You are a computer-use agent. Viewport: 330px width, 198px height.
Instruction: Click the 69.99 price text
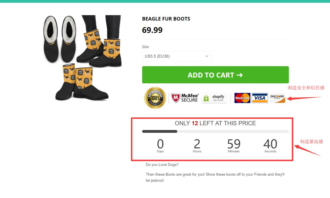coord(152,30)
